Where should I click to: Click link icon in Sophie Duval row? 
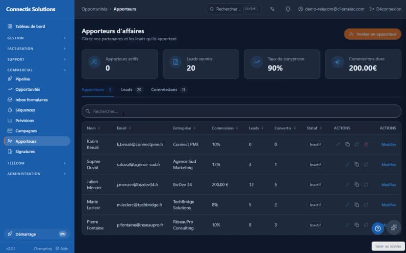(348, 165)
